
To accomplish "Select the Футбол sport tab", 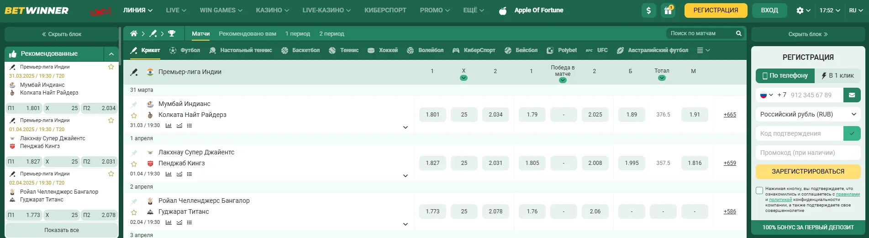I will [x=184, y=50].
